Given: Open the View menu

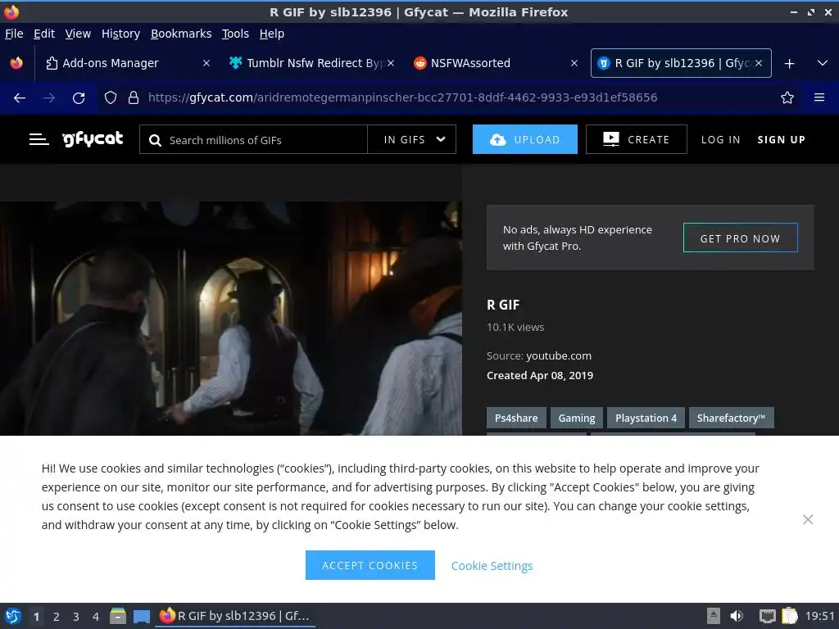Looking at the screenshot, I should click(78, 34).
